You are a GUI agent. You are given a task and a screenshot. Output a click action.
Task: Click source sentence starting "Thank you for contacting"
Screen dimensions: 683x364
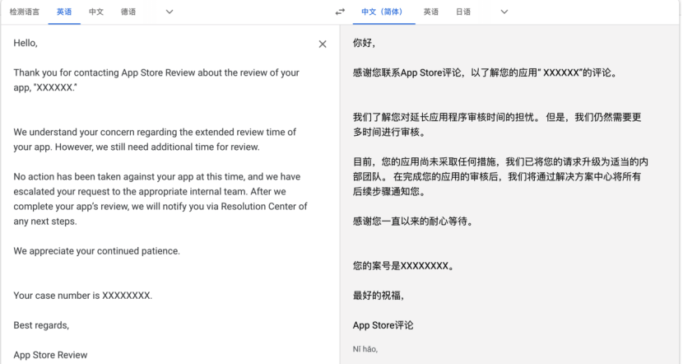(156, 80)
